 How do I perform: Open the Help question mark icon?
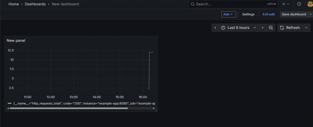coord(299,4)
